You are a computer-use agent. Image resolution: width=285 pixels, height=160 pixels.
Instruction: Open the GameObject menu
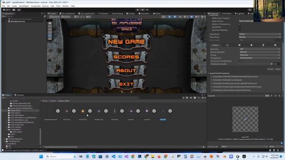[x=24, y=6]
